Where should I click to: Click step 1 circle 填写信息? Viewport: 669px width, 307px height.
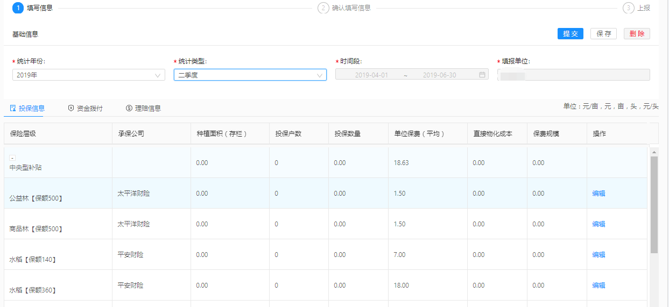click(18, 8)
